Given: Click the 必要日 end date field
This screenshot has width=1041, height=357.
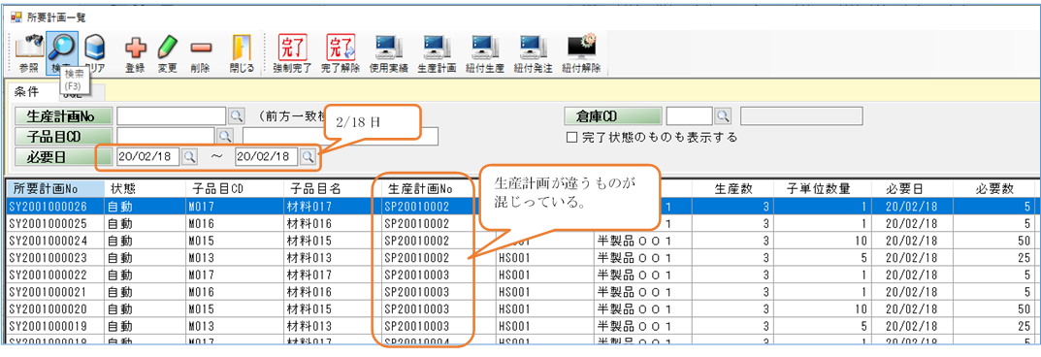Looking at the screenshot, I should 267,156.
